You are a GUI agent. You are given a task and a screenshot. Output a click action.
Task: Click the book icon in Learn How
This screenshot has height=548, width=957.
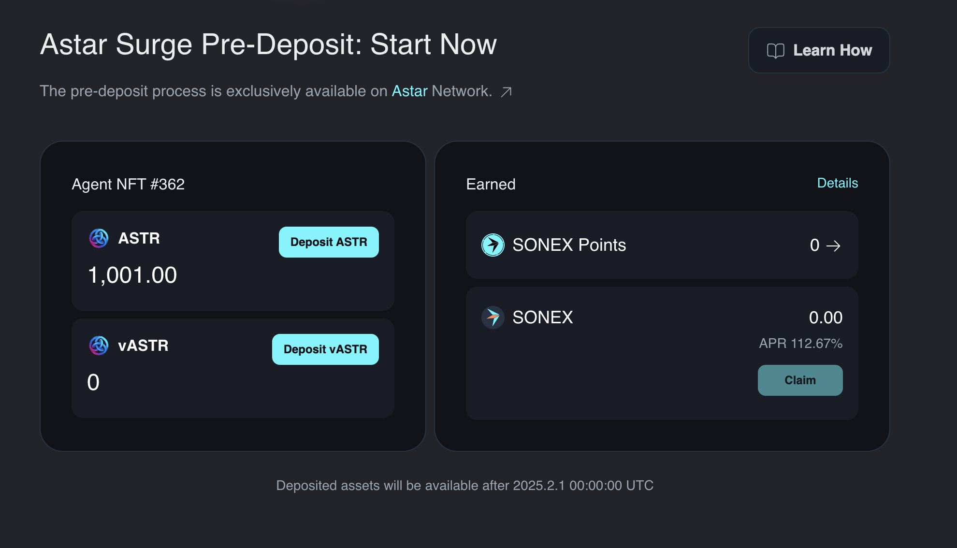[x=775, y=51]
